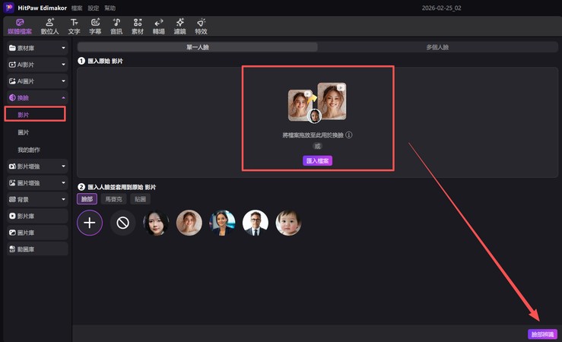Viewport: 562px width, 342px height.
Task: Open 圖片庫 image library in sidebar
Action: [37, 233]
